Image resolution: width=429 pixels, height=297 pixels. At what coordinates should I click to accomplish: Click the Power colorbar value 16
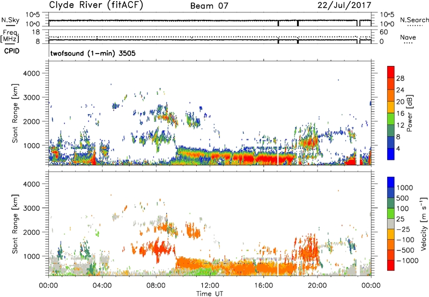400,114
